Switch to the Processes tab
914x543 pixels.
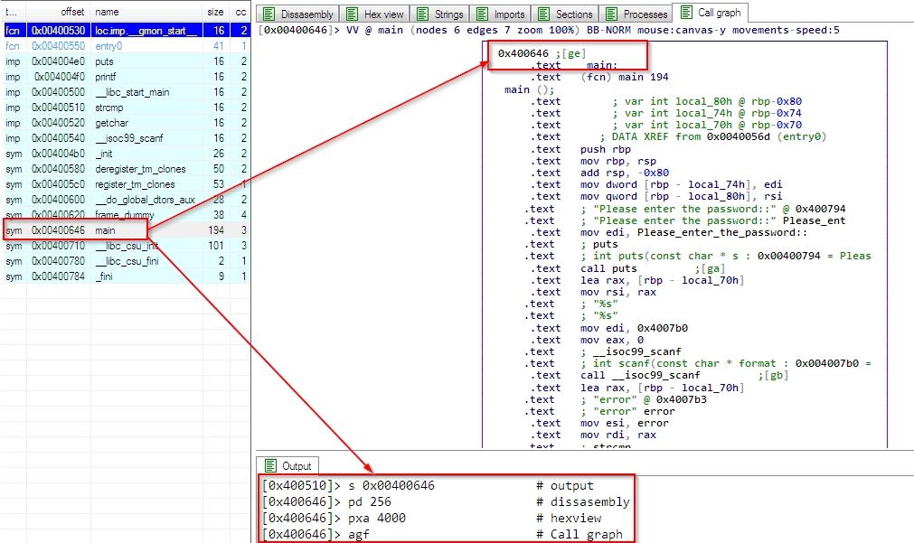[x=636, y=14]
